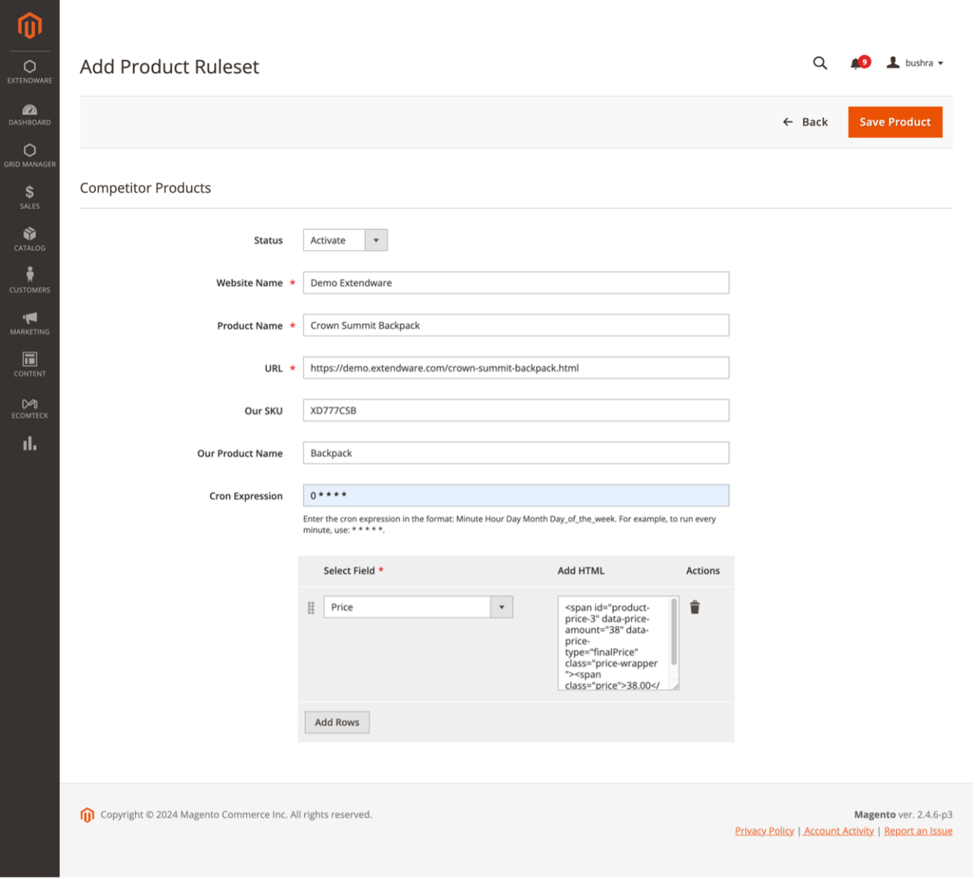Click the Actions column header
Image resolution: width=976 pixels, height=879 pixels.
coord(704,572)
